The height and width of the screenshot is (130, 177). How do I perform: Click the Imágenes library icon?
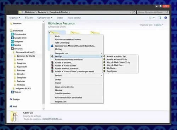tap(12, 41)
